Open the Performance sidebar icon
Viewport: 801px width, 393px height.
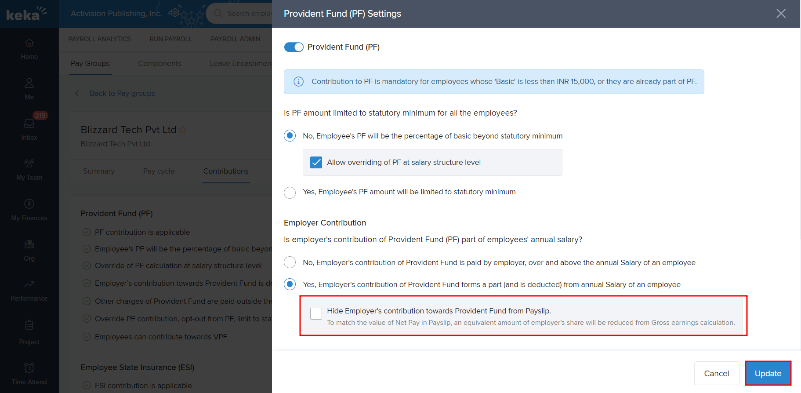(x=29, y=284)
